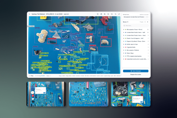Select the Ziploc Bags row label
This screenshot has height=118, width=177.
pos(130,53)
